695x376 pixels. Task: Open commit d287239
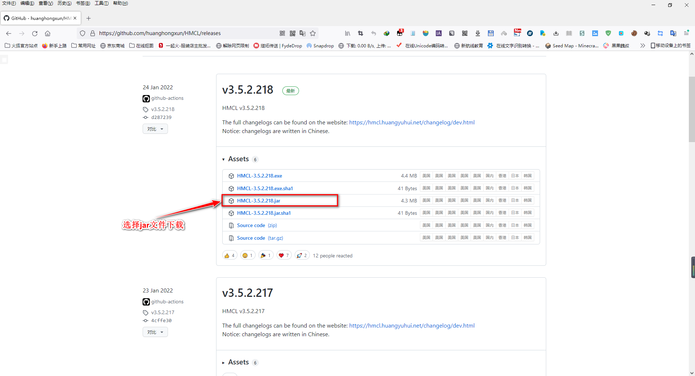(161, 117)
